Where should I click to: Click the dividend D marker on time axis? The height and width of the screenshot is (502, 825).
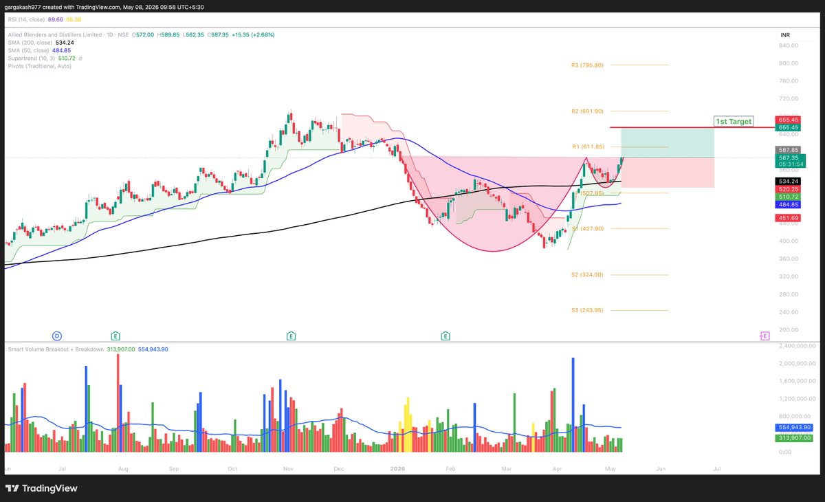57,336
